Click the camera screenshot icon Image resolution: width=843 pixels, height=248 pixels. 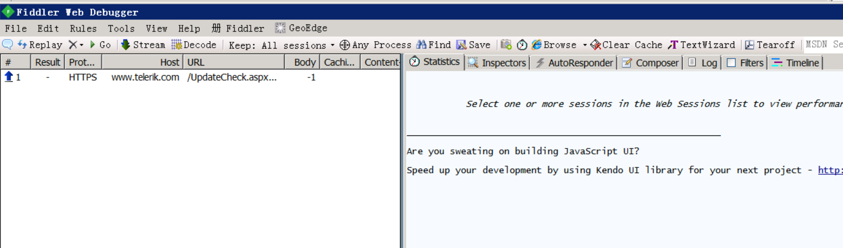click(x=506, y=45)
